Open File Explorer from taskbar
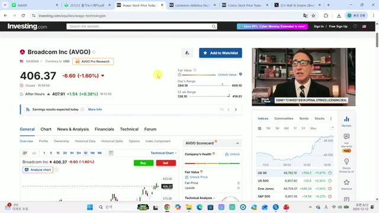The width and height of the screenshot is (379, 213). pos(189,207)
